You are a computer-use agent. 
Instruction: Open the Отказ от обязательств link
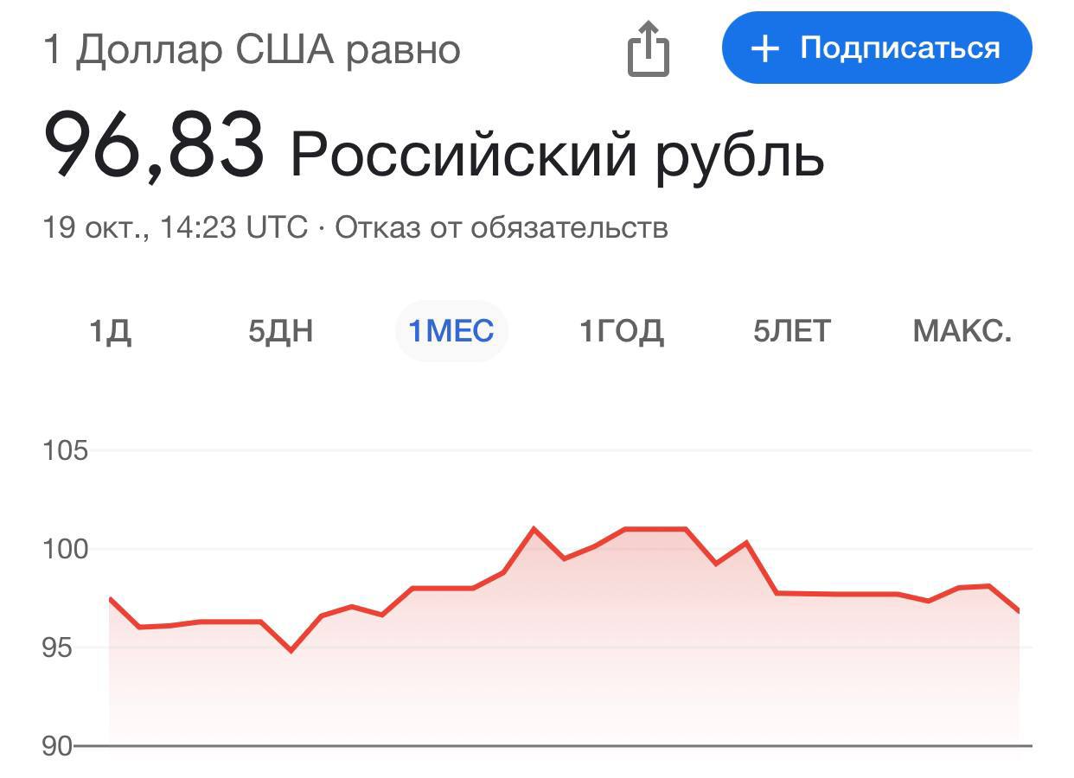(x=502, y=228)
